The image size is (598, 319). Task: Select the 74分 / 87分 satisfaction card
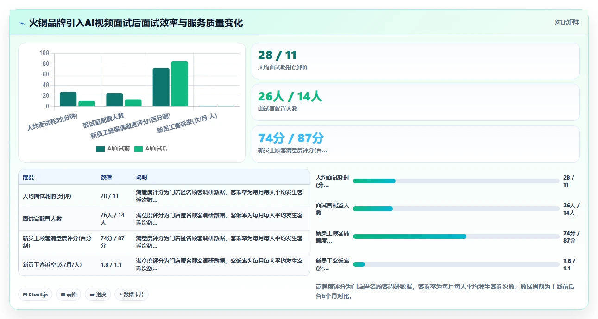pyautogui.click(x=415, y=144)
